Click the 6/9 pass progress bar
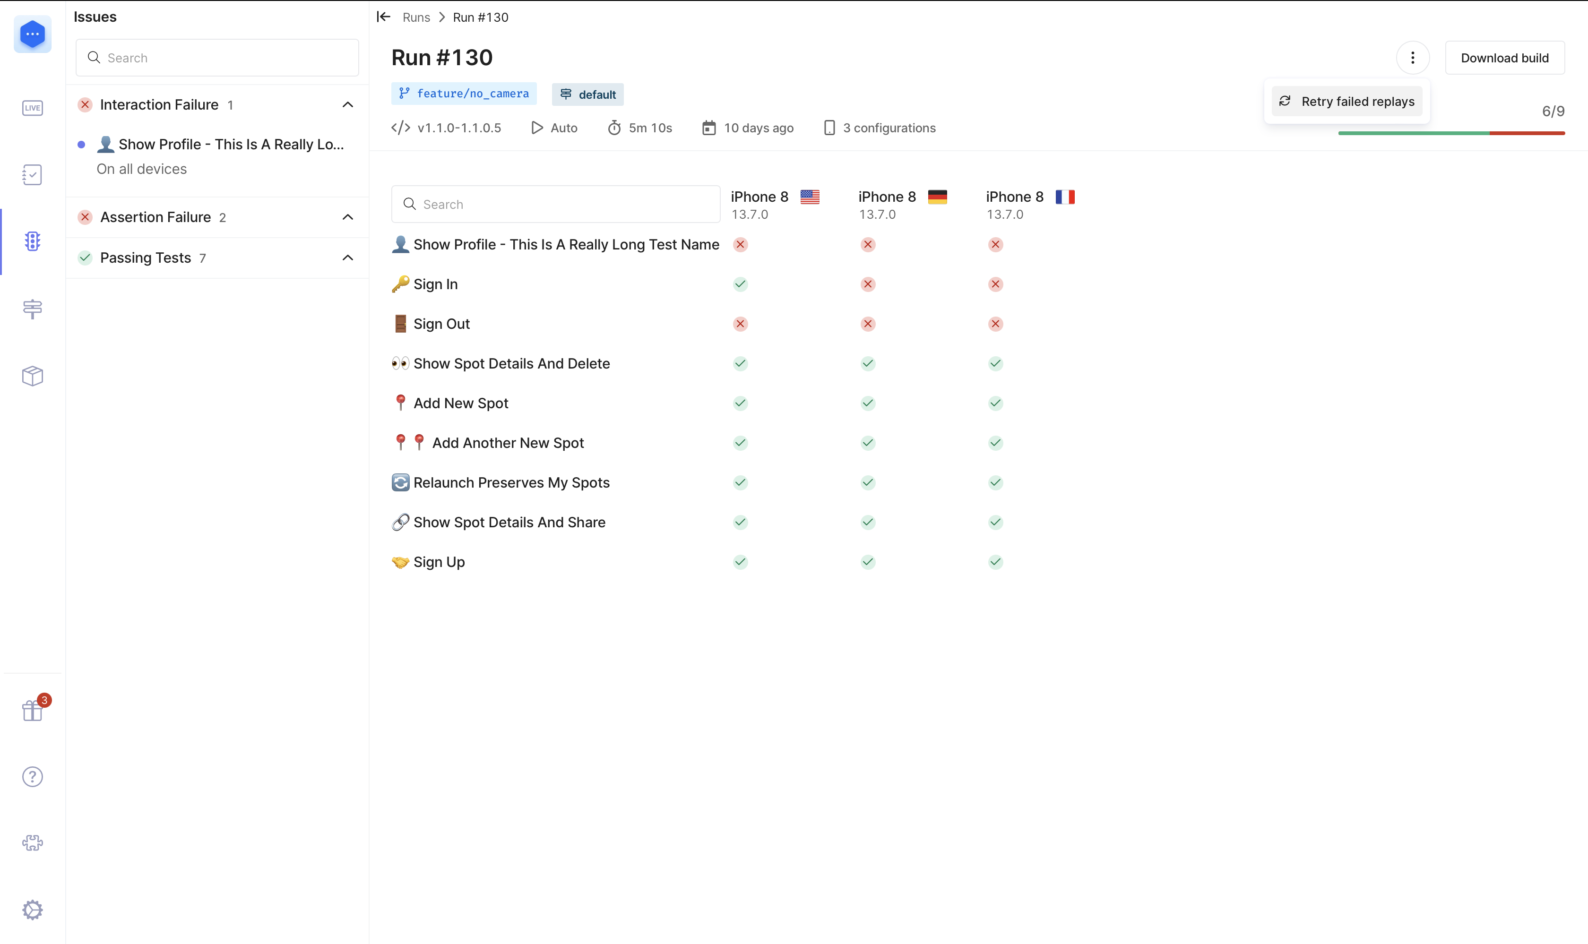1588x944 pixels. [1451, 133]
